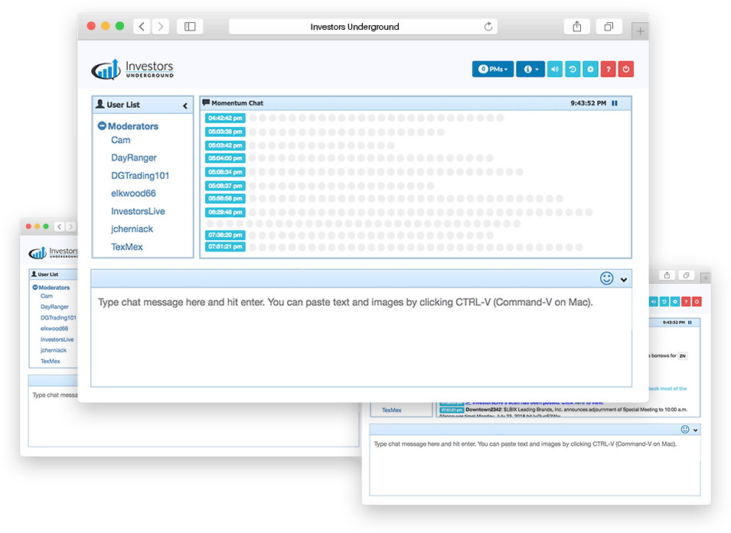Go back in the back-left browser window
The width and height of the screenshot is (731, 533).
click(59, 226)
